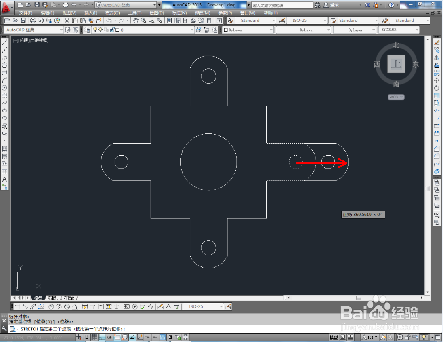Open the 文件(F) menu

click(x=26, y=13)
